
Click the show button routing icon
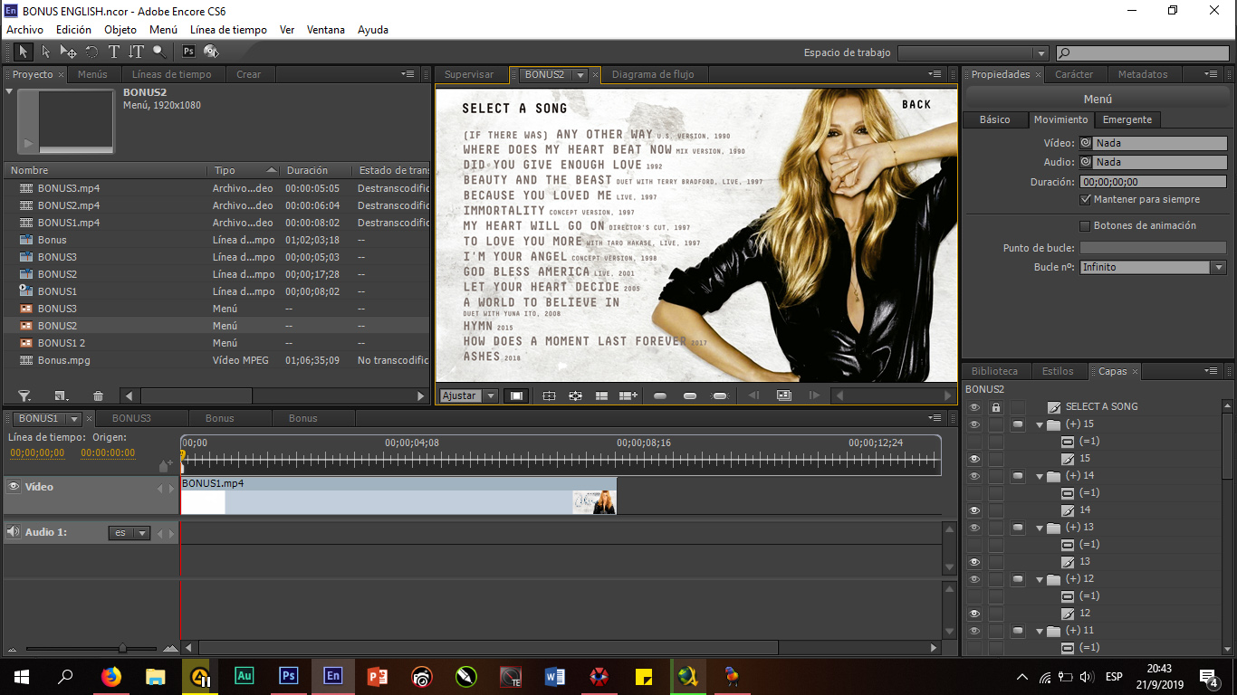coord(575,395)
